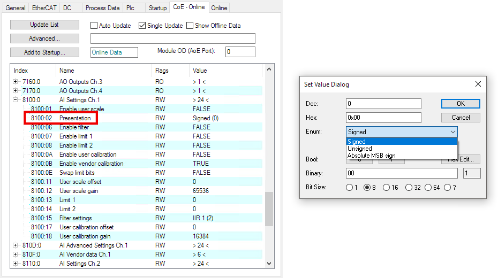Image resolution: width=498 pixels, height=278 pixels.
Task: Select the Swap limit bits row
Action: [137, 173]
